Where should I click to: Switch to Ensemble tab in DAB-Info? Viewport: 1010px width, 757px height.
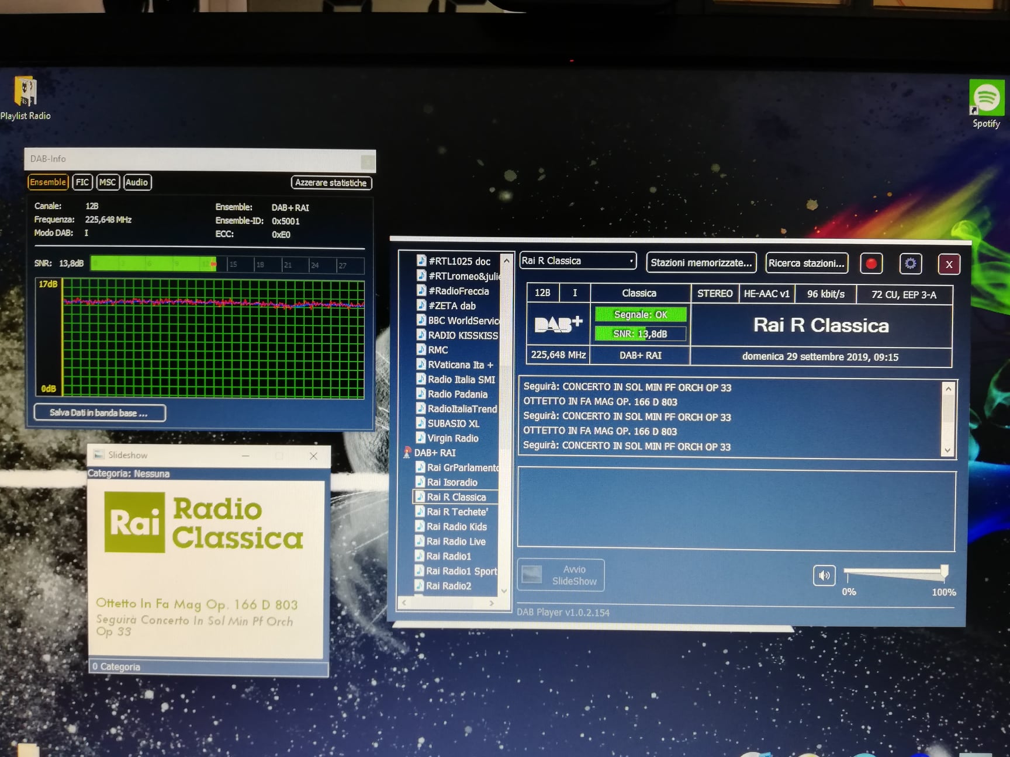48,182
